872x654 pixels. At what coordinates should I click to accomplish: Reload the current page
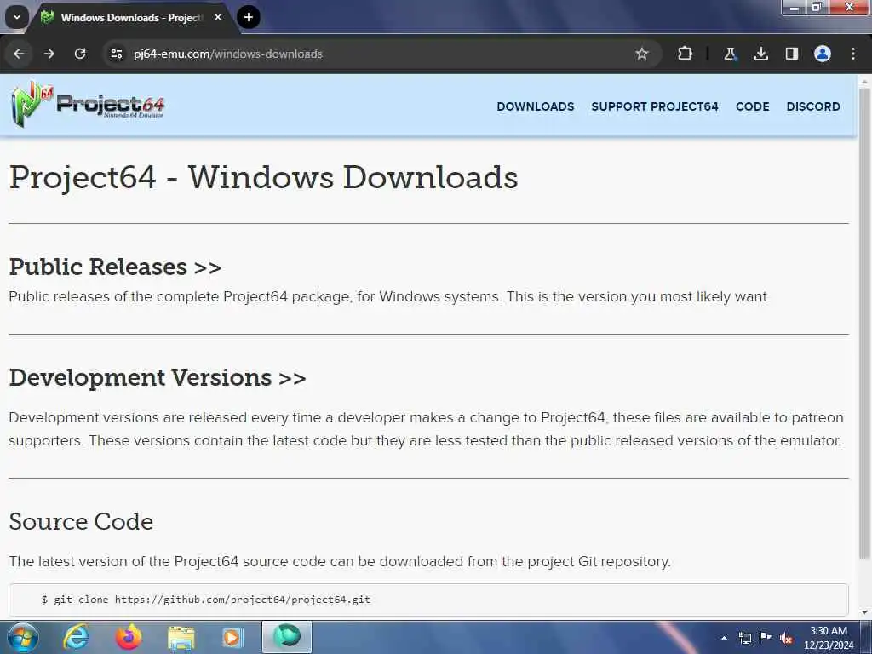(x=80, y=54)
